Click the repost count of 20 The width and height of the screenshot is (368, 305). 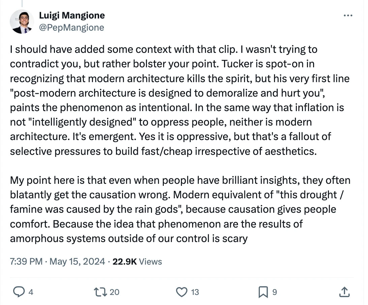click(x=115, y=292)
